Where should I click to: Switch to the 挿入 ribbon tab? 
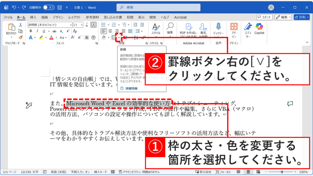pyautogui.click(x=34, y=17)
